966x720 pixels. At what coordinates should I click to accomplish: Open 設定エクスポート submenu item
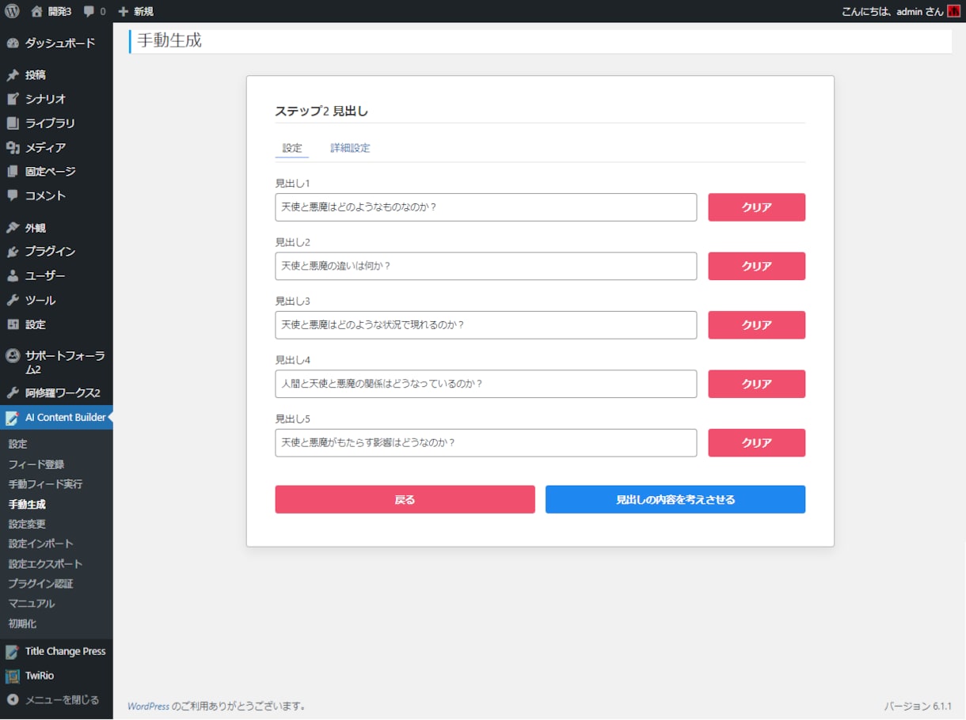pos(45,564)
